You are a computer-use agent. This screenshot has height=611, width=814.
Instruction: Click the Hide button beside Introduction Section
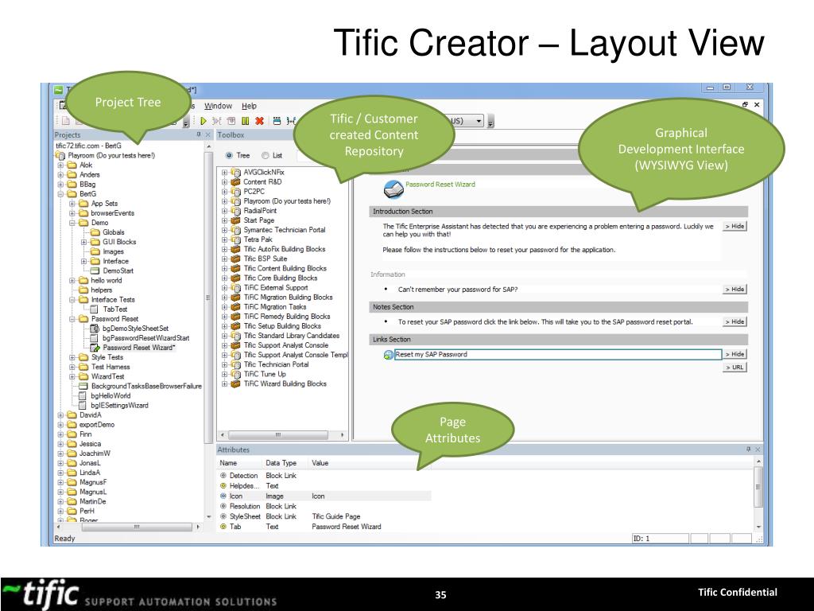pos(735,226)
